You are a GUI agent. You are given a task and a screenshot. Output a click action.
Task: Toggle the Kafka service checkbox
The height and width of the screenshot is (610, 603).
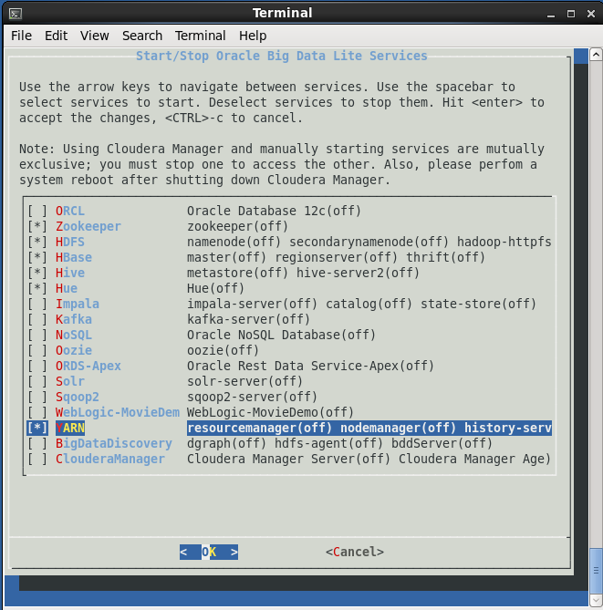coord(37,319)
